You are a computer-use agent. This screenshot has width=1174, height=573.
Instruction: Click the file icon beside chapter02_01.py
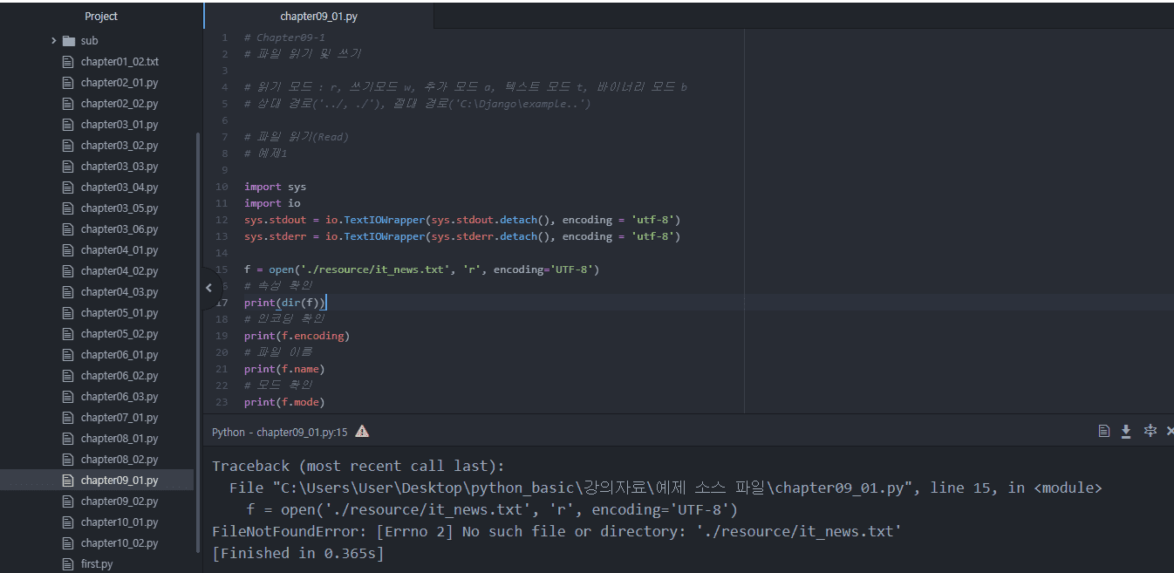68,83
